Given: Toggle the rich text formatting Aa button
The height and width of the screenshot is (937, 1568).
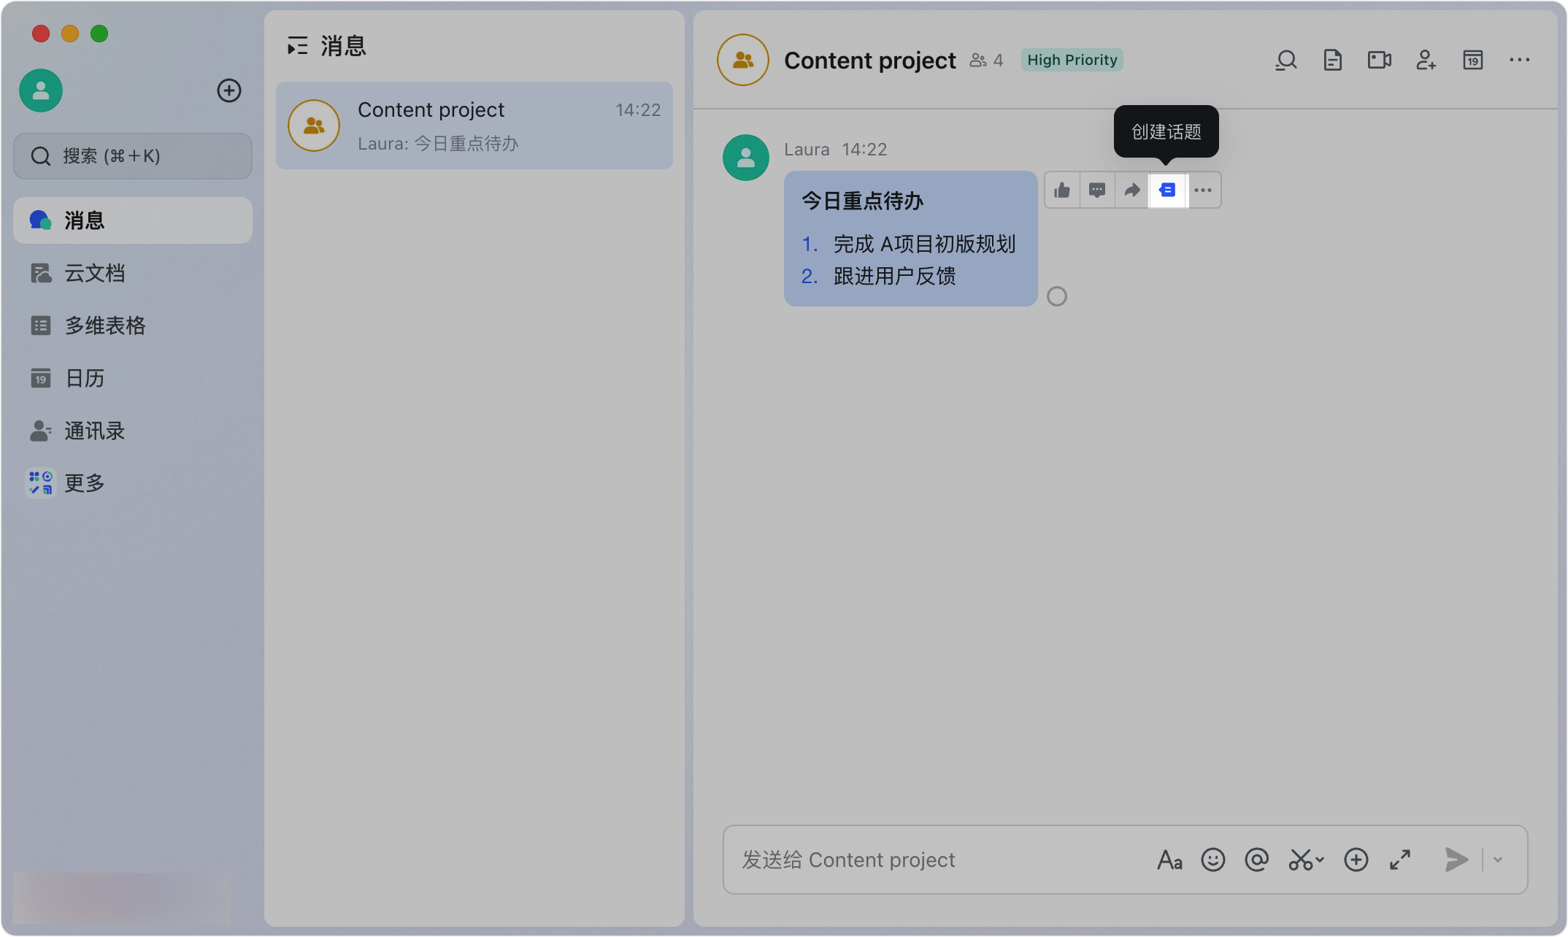Looking at the screenshot, I should pyautogui.click(x=1169, y=860).
